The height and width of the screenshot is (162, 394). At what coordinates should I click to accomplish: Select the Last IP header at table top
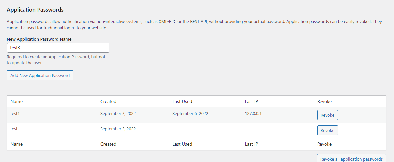pyautogui.click(x=251, y=101)
